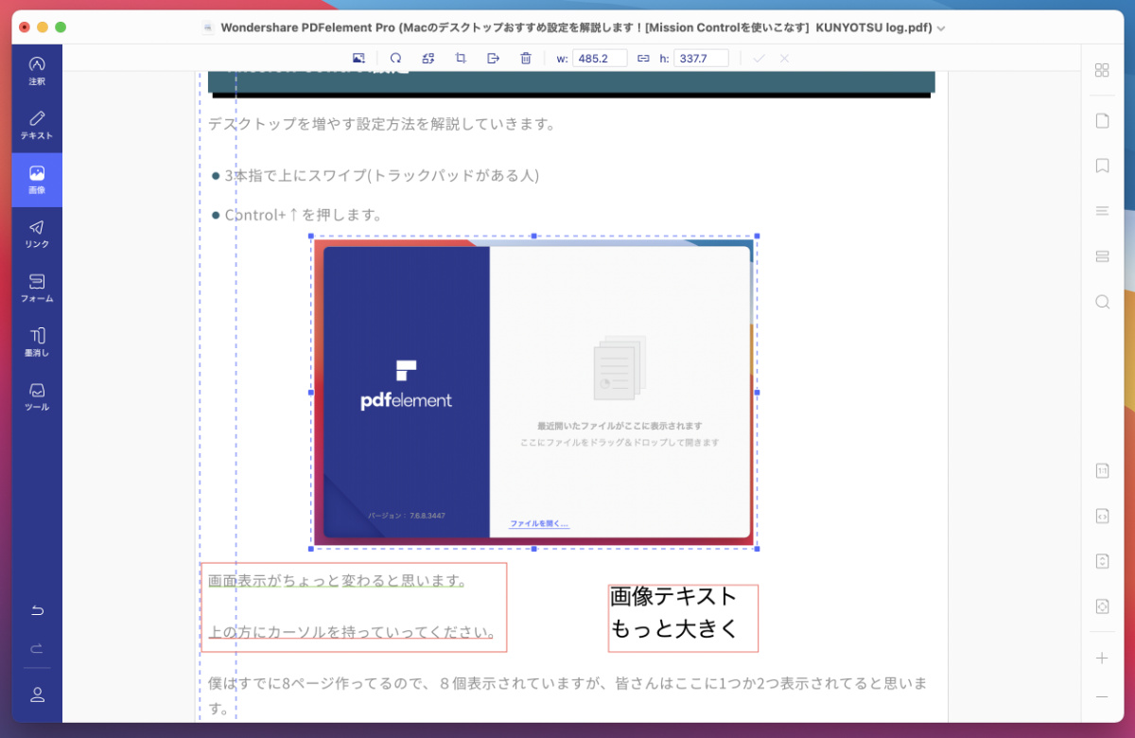Delete the selected image with trash icon
Viewport: 1135px width, 738px height.
click(x=526, y=59)
